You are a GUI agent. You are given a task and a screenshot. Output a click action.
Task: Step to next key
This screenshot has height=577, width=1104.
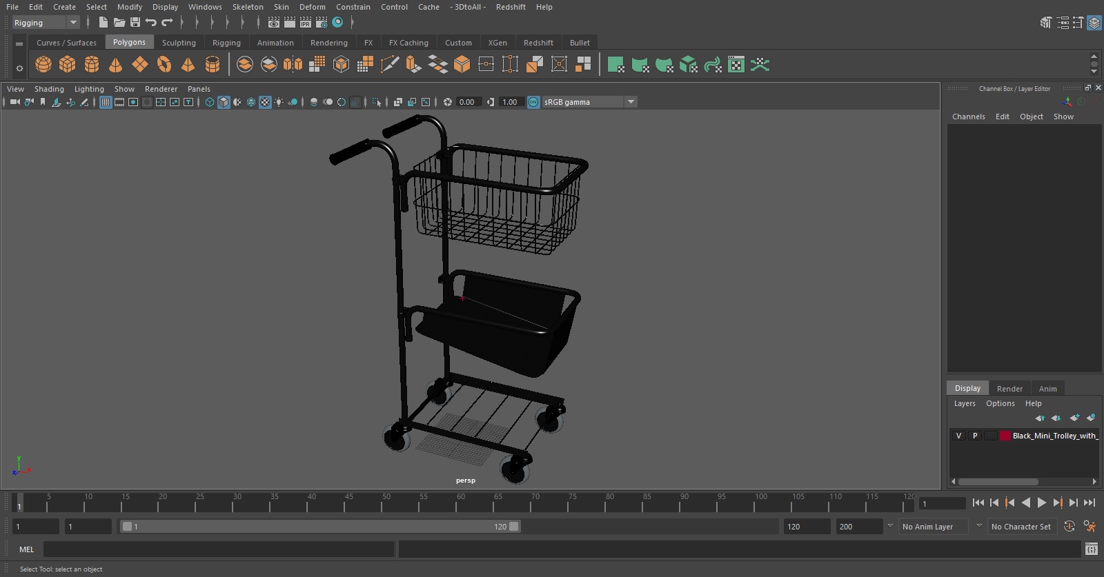click(1058, 503)
